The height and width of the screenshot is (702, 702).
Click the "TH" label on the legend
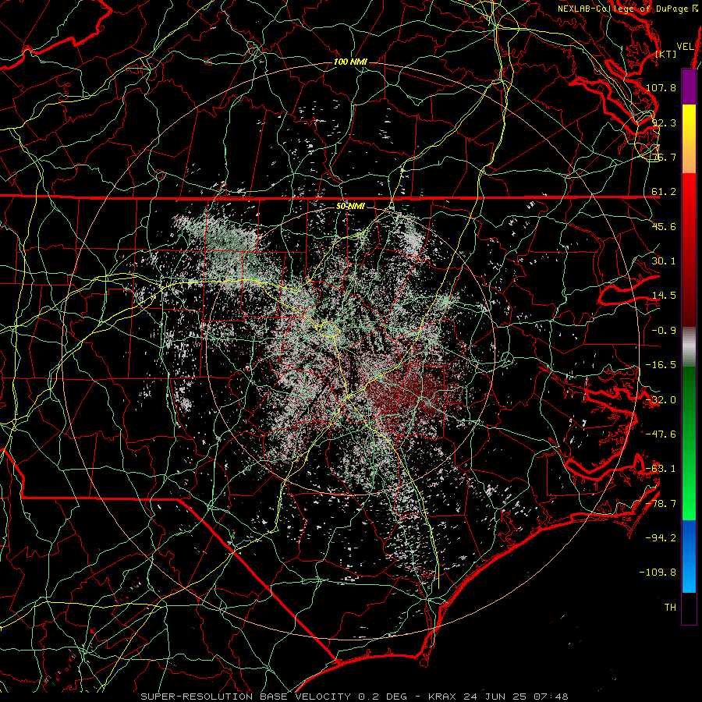pyautogui.click(x=670, y=608)
